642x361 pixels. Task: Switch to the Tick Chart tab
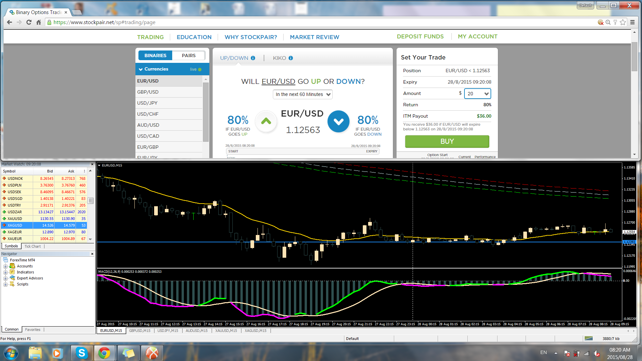(x=32, y=246)
